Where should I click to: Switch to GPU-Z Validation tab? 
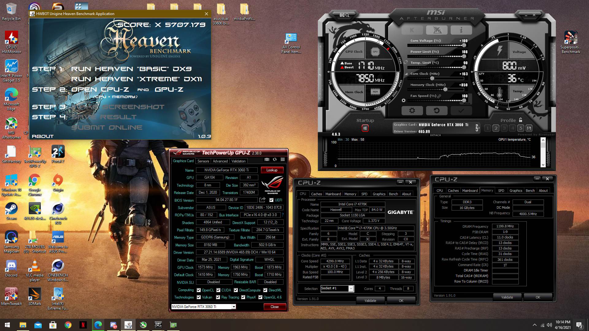[238, 161]
